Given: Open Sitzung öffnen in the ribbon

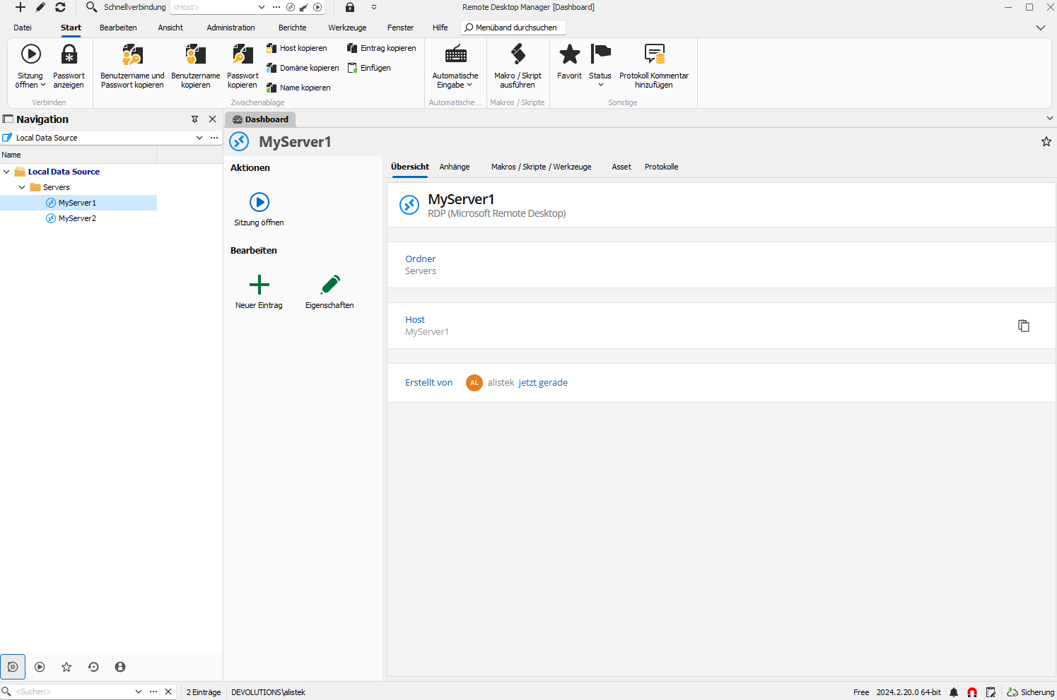Looking at the screenshot, I should [x=30, y=66].
